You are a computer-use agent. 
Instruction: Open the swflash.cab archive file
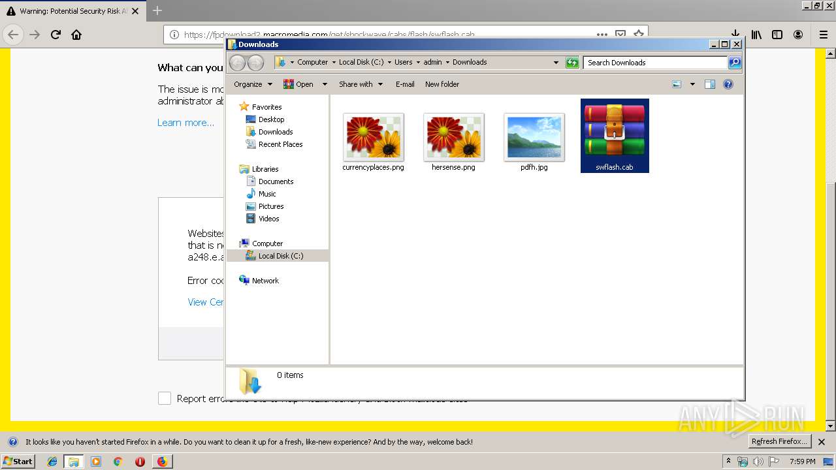(615, 136)
